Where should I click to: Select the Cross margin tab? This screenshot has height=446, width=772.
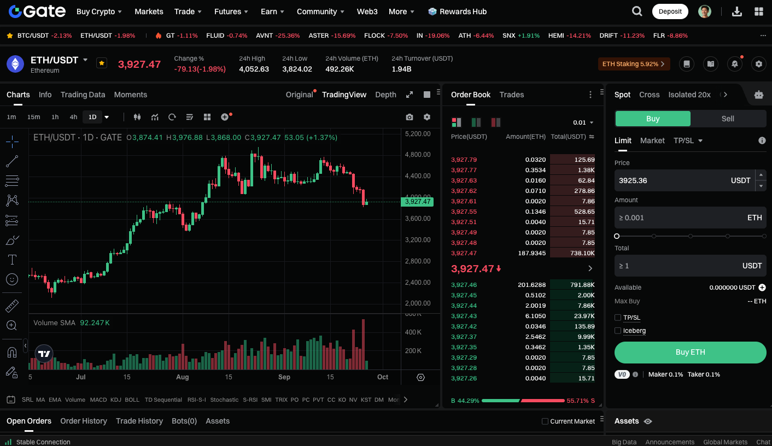click(x=650, y=95)
